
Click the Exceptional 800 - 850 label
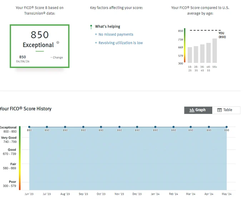click(x=8, y=129)
